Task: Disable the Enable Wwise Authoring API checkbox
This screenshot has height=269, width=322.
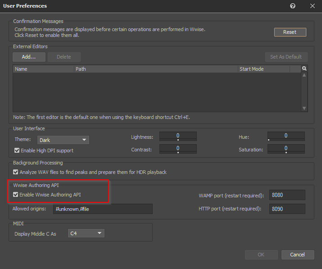Action: pos(16,195)
